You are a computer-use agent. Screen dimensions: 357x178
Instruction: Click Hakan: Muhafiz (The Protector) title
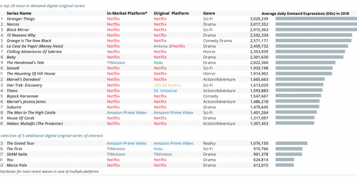(35, 124)
